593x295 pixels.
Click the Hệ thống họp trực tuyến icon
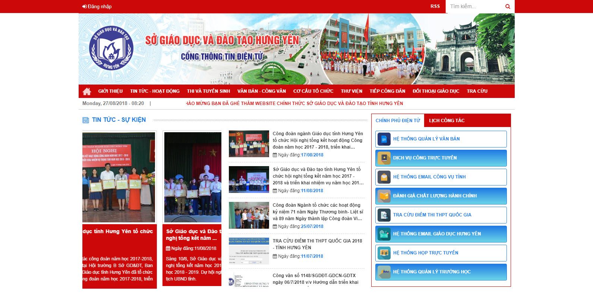[384, 253]
